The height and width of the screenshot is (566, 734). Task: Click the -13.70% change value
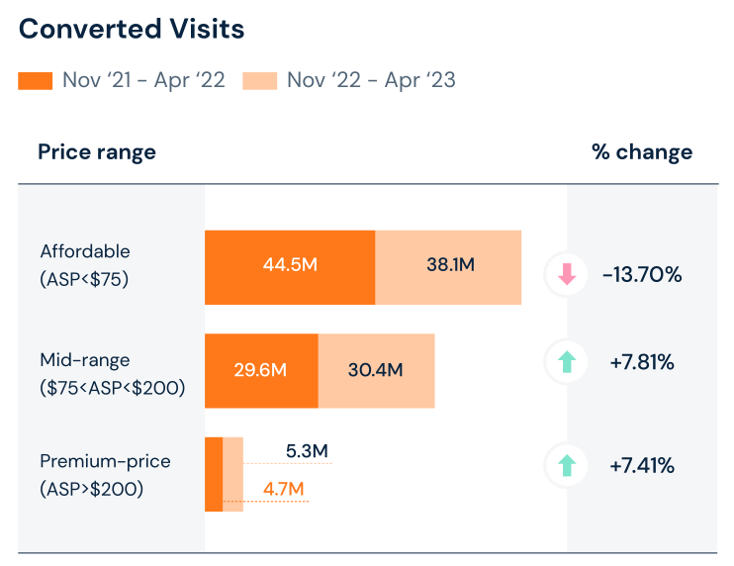click(642, 275)
